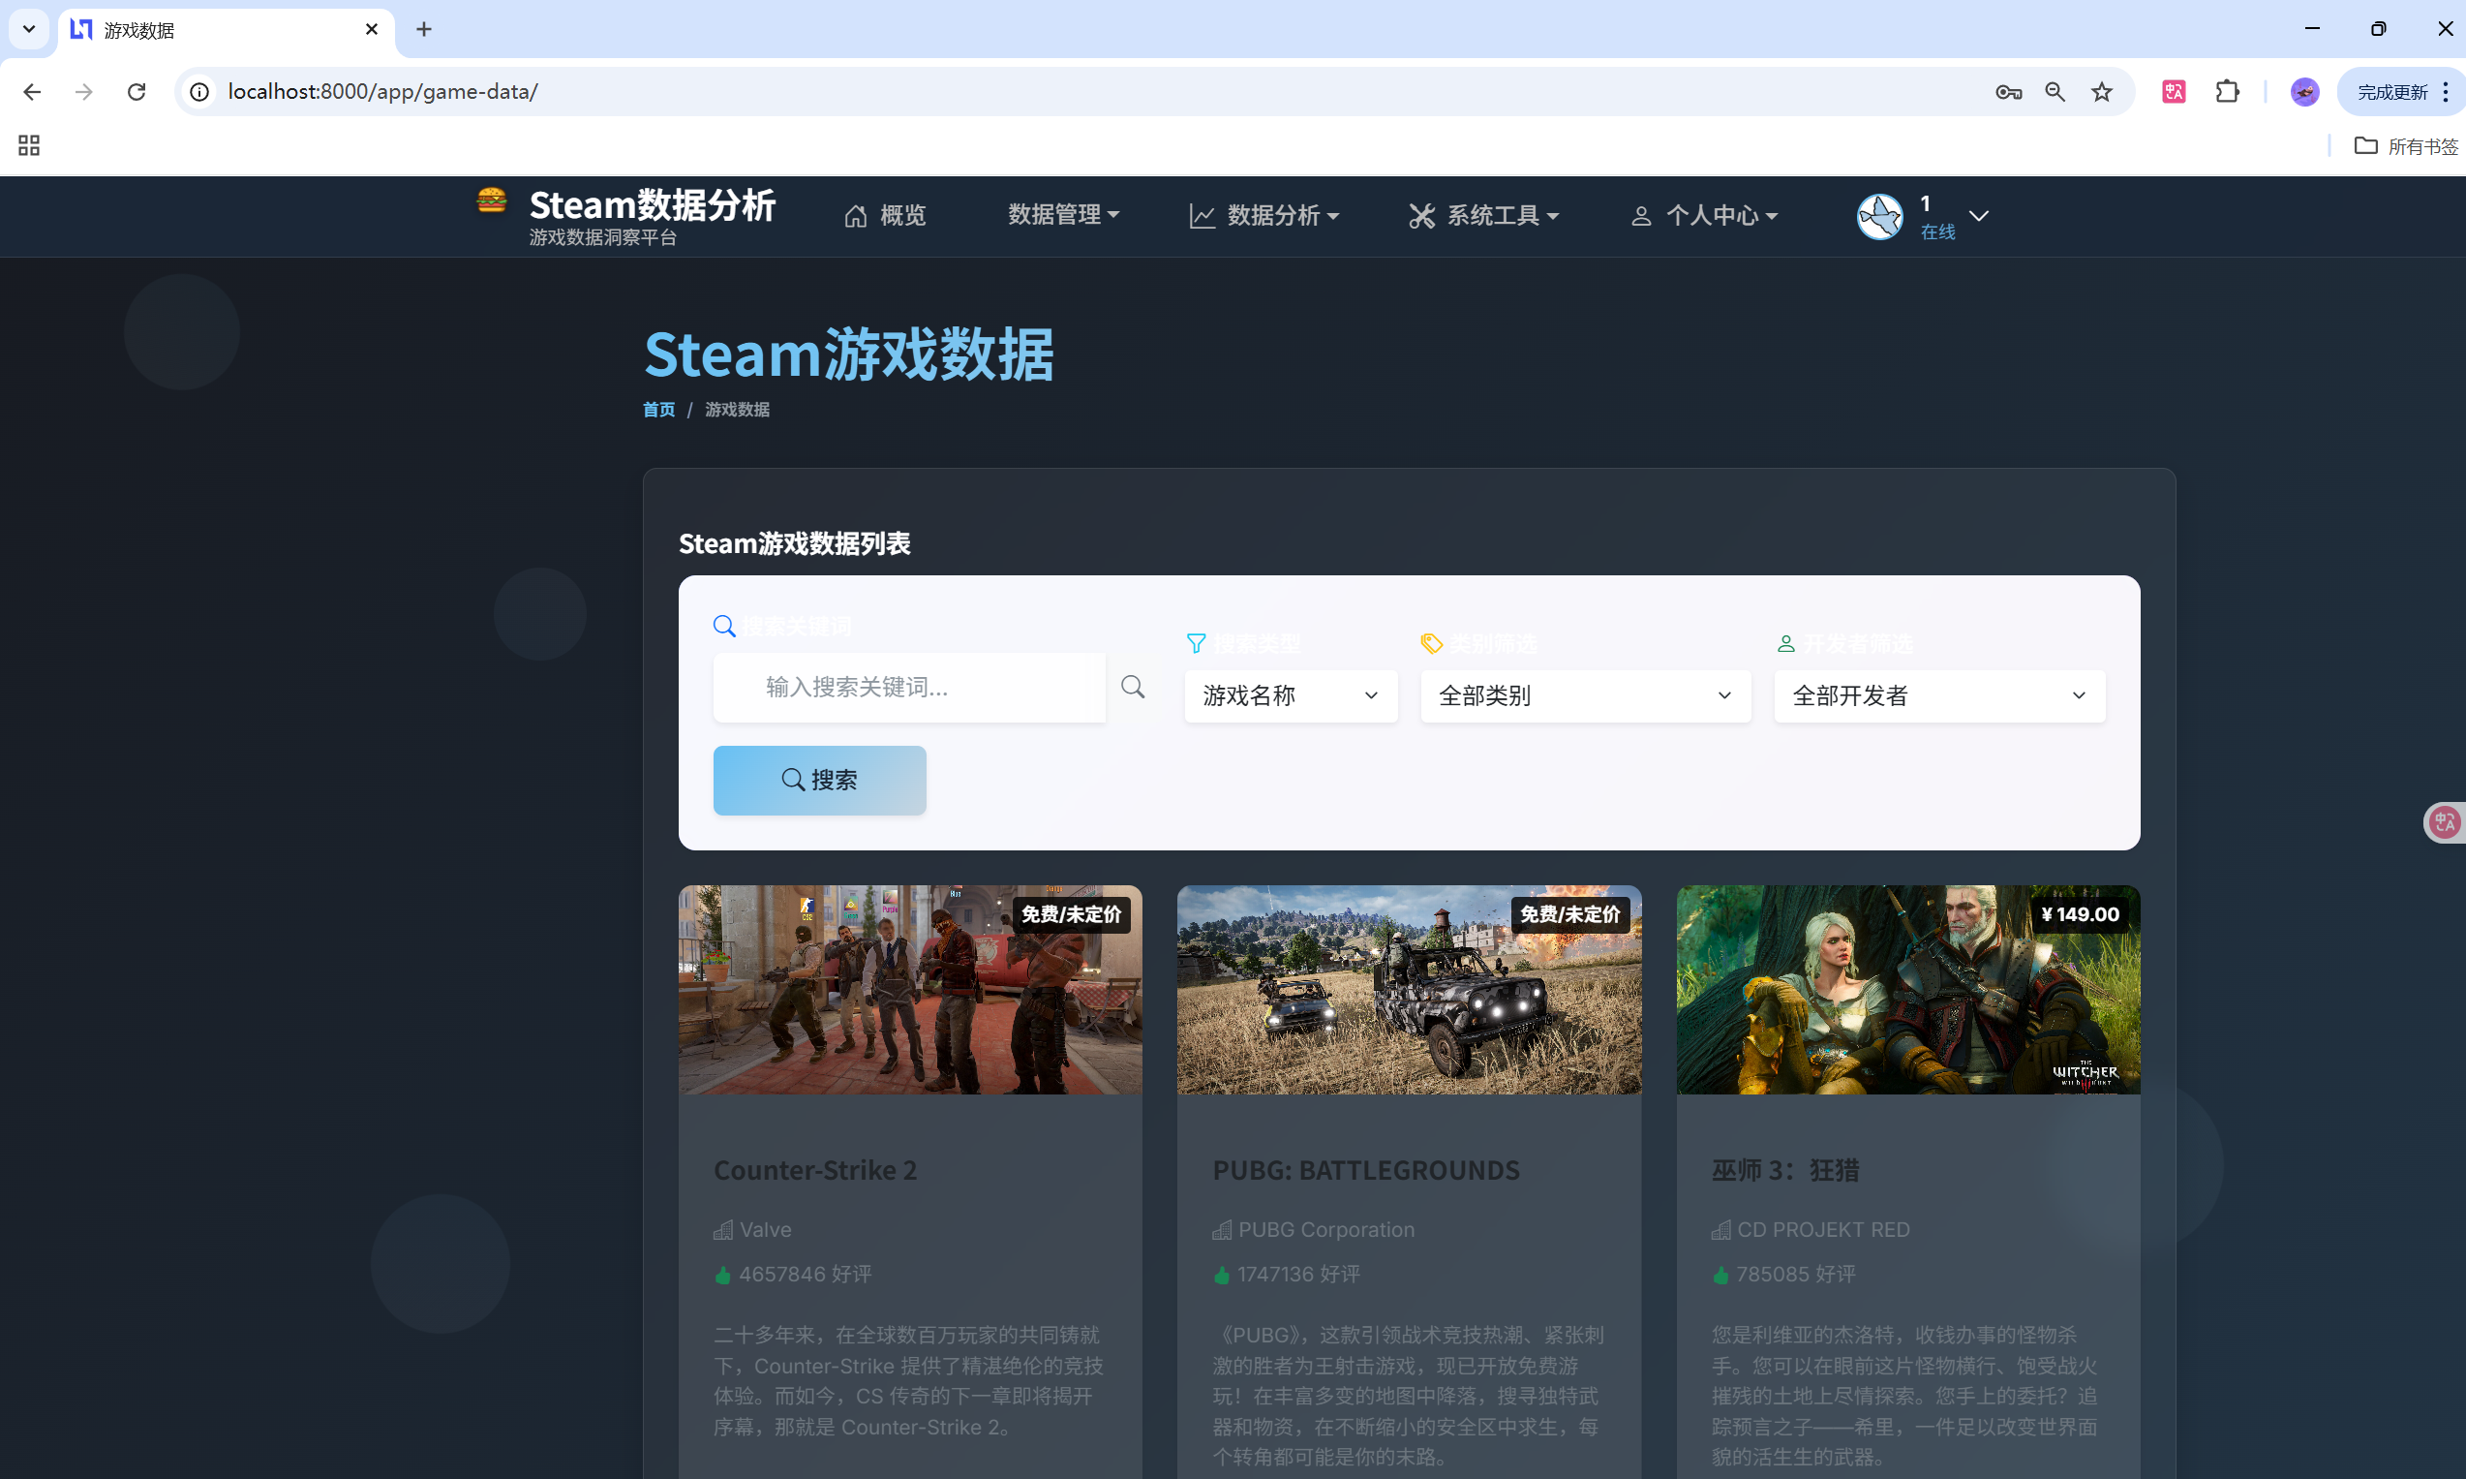
Task: Open the PUBG: BATTLEGROUNDS cover image
Action: (1409, 990)
